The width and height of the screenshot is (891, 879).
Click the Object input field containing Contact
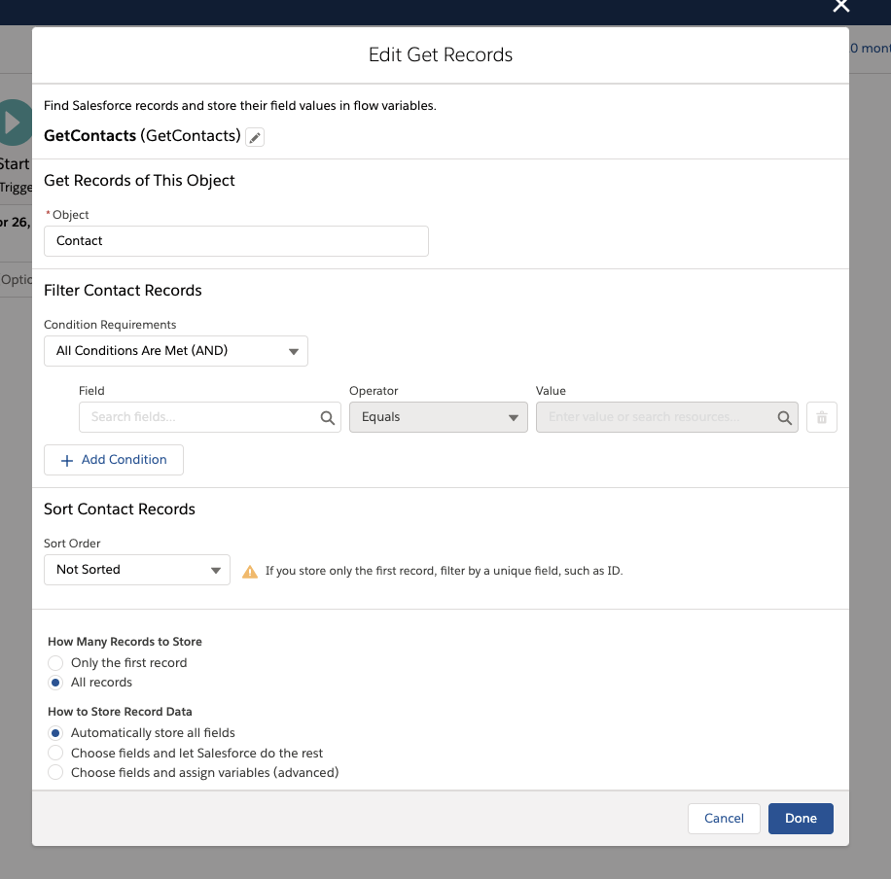[x=236, y=241]
